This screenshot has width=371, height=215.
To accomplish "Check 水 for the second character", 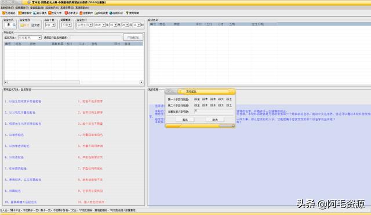I will pyautogui.click(x=213, y=105).
